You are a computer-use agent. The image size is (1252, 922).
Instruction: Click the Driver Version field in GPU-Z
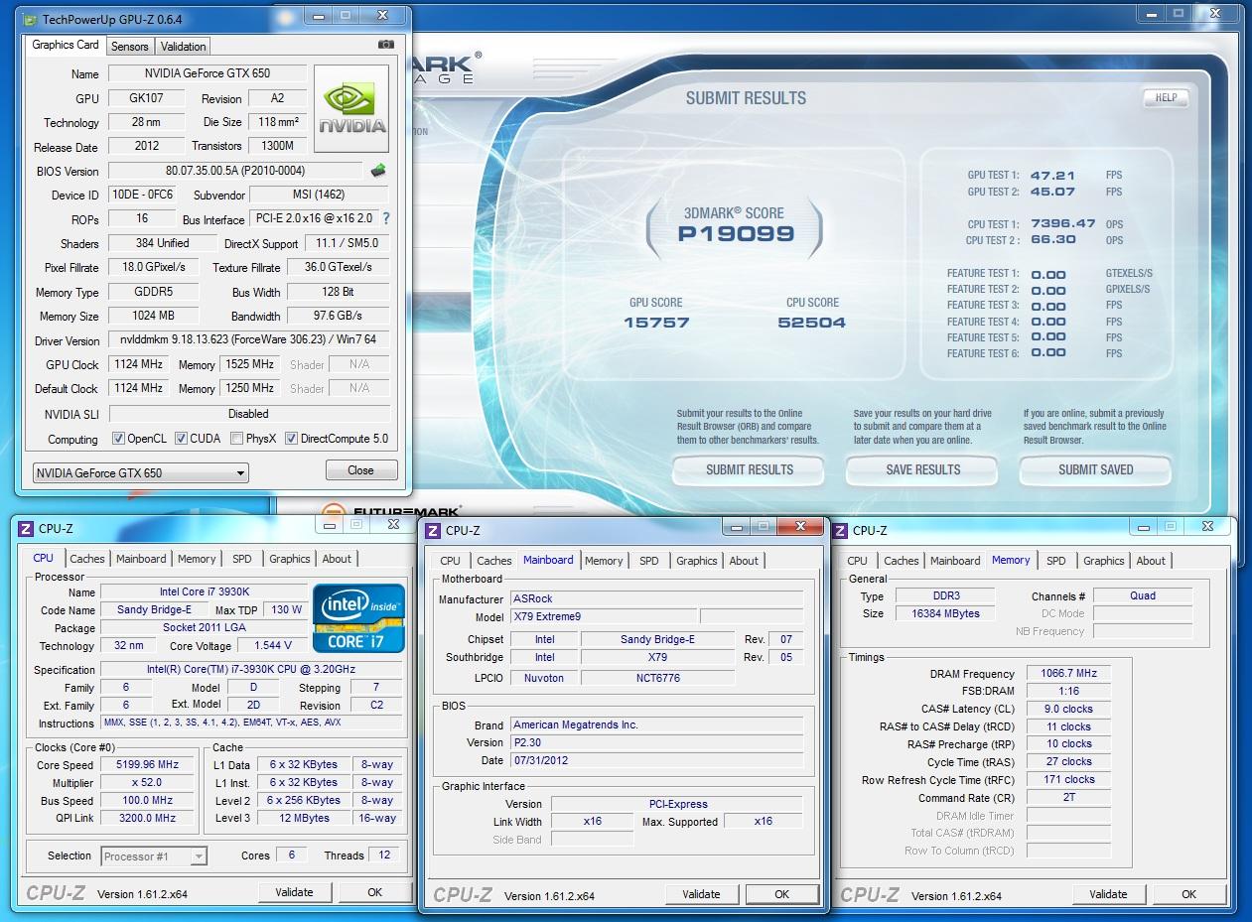248,339
